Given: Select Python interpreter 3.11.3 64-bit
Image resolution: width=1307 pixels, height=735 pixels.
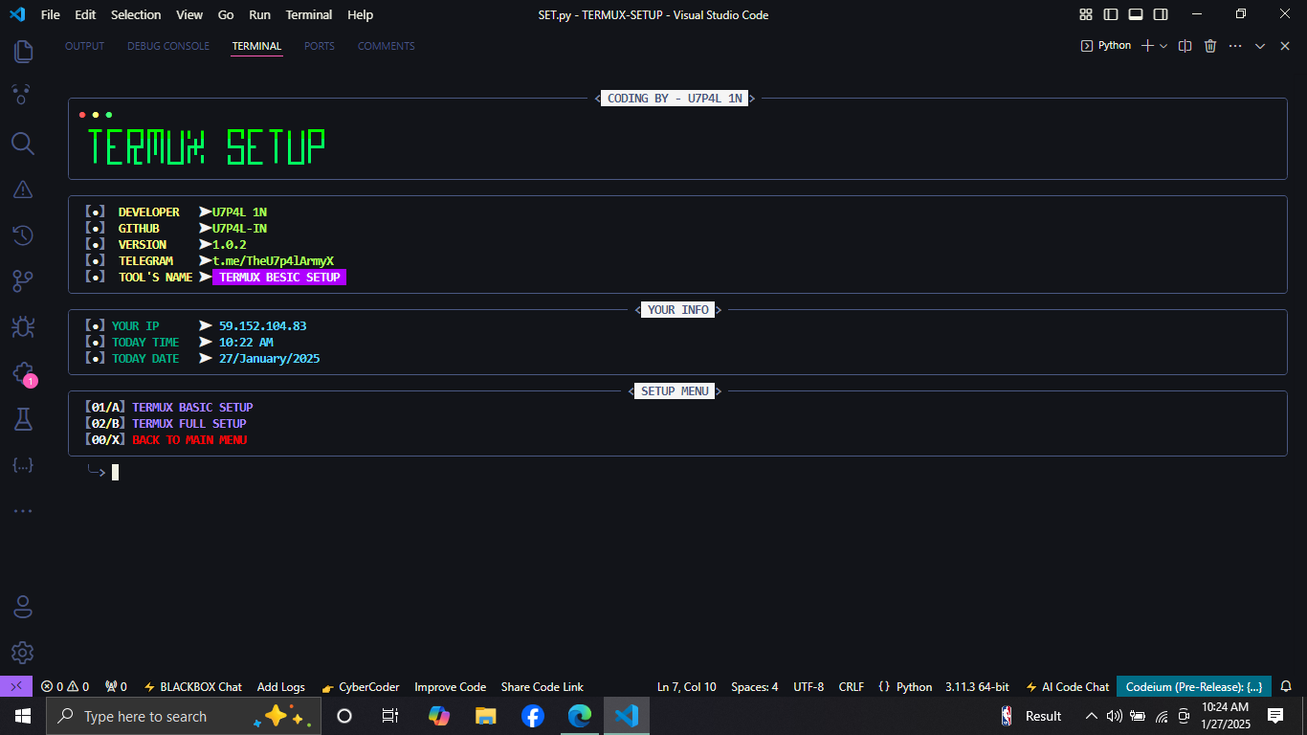Looking at the screenshot, I should [977, 686].
